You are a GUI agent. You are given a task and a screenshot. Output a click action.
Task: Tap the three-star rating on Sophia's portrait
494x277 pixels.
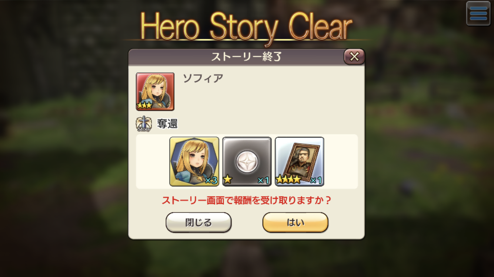[145, 105]
